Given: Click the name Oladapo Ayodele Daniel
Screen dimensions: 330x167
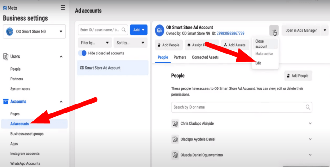Looking at the screenshot, I should (x=198, y=139).
